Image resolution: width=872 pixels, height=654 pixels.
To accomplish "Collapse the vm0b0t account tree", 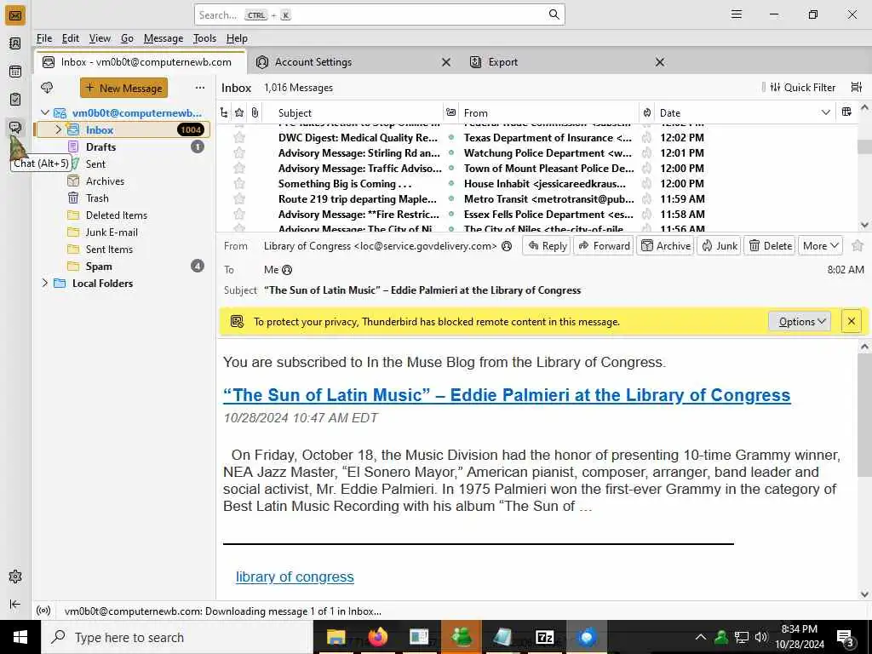I will pos(45,113).
